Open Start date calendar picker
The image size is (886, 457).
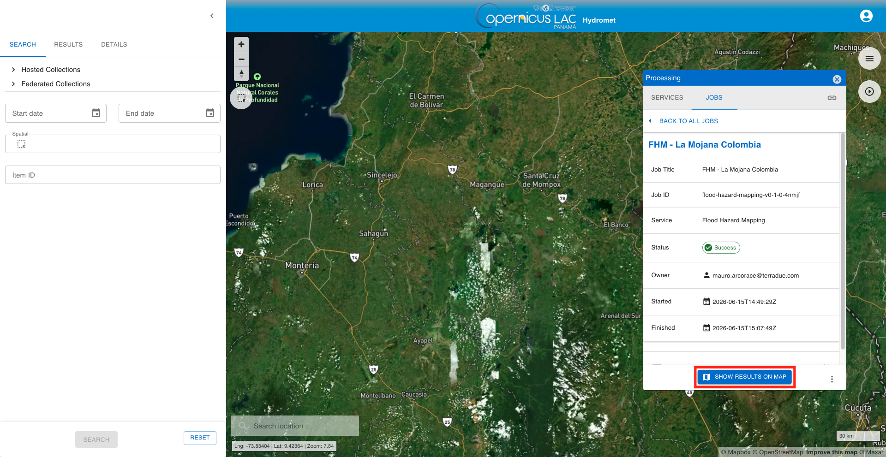[x=96, y=113]
